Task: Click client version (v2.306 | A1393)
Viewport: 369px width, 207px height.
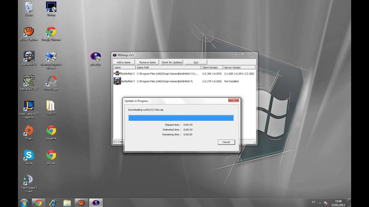Action: click(212, 74)
